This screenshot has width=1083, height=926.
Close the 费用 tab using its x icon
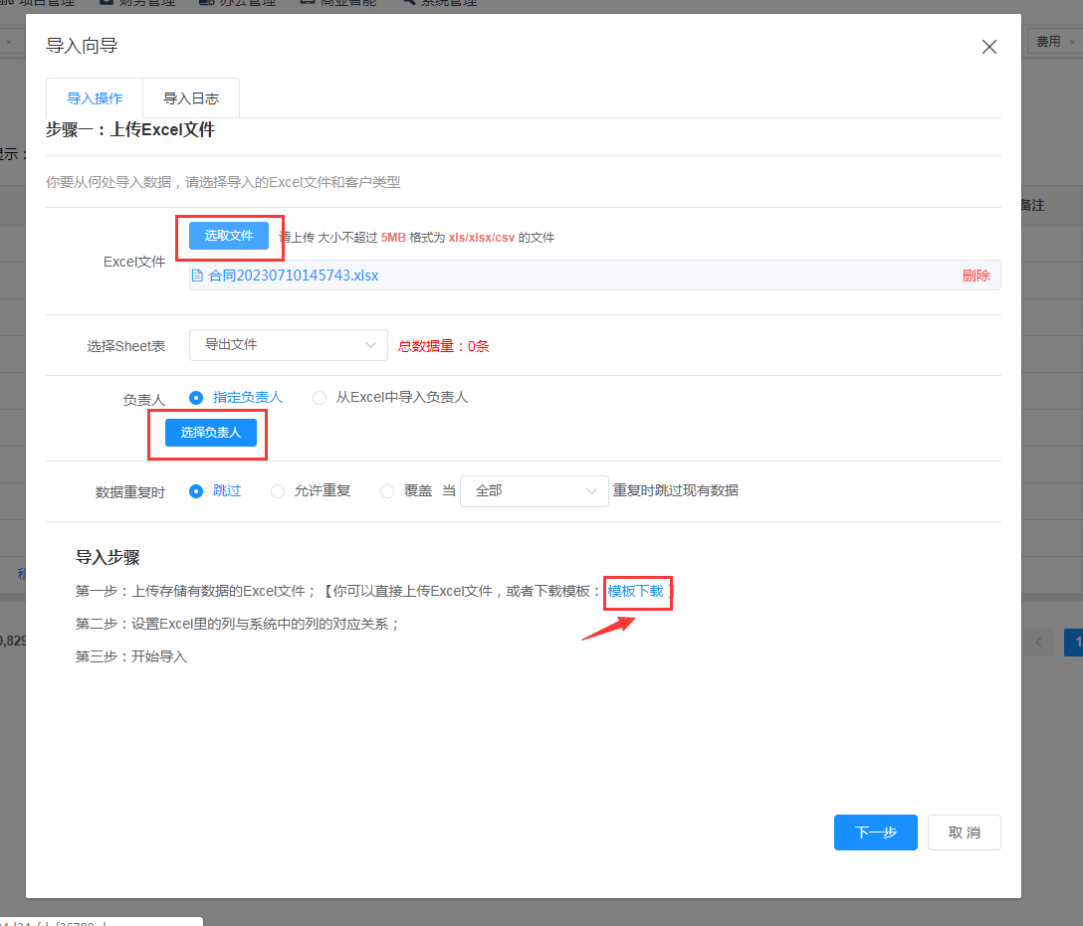[x=1072, y=43]
